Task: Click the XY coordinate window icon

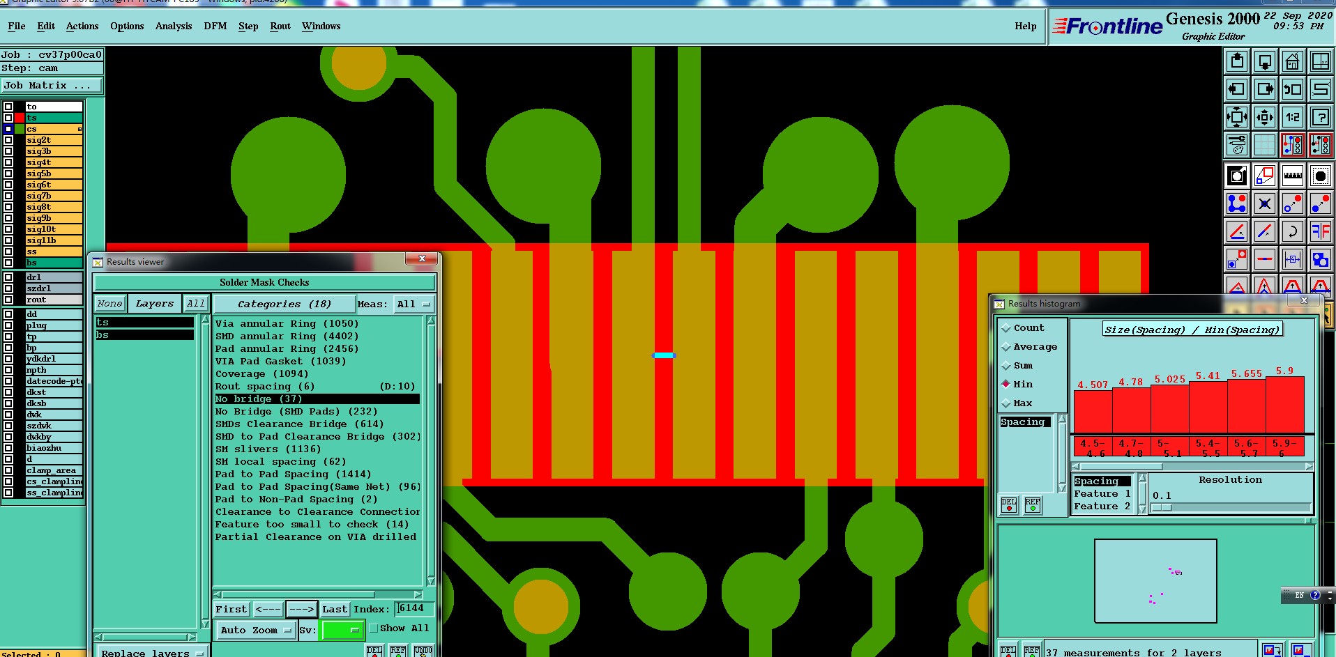Action: [x=1320, y=61]
